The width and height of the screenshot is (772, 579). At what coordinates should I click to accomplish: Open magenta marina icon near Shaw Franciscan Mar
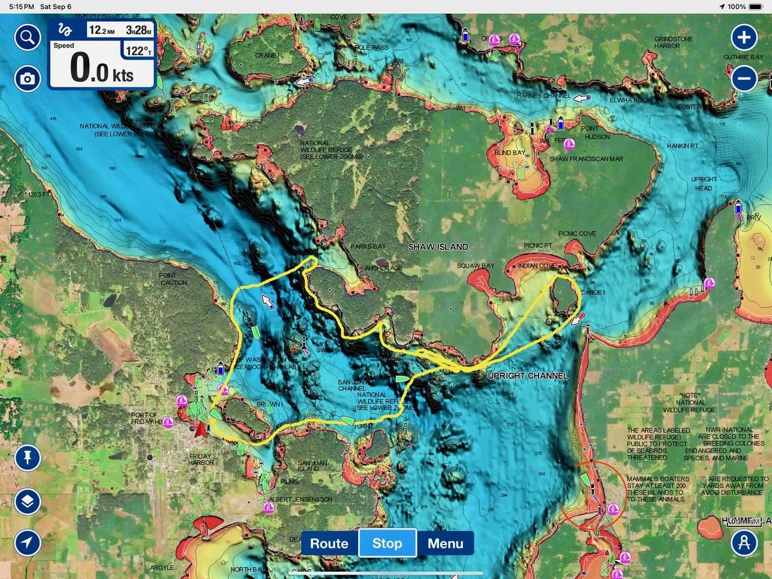tap(569, 144)
